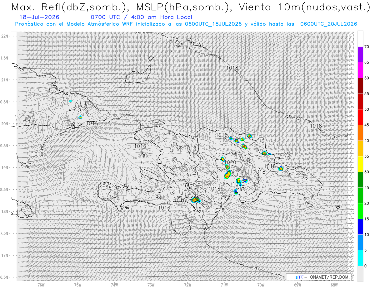Click the '76W' longitude axis label
Viewport: 375px width, 289px height.
pyautogui.click(x=41, y=285)
